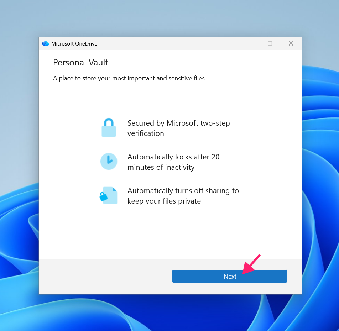The width and height of the screenshot is (339, 331).
Task: Minimize the Microsoft OneDrive window
Action: click(x=249, y=43)
